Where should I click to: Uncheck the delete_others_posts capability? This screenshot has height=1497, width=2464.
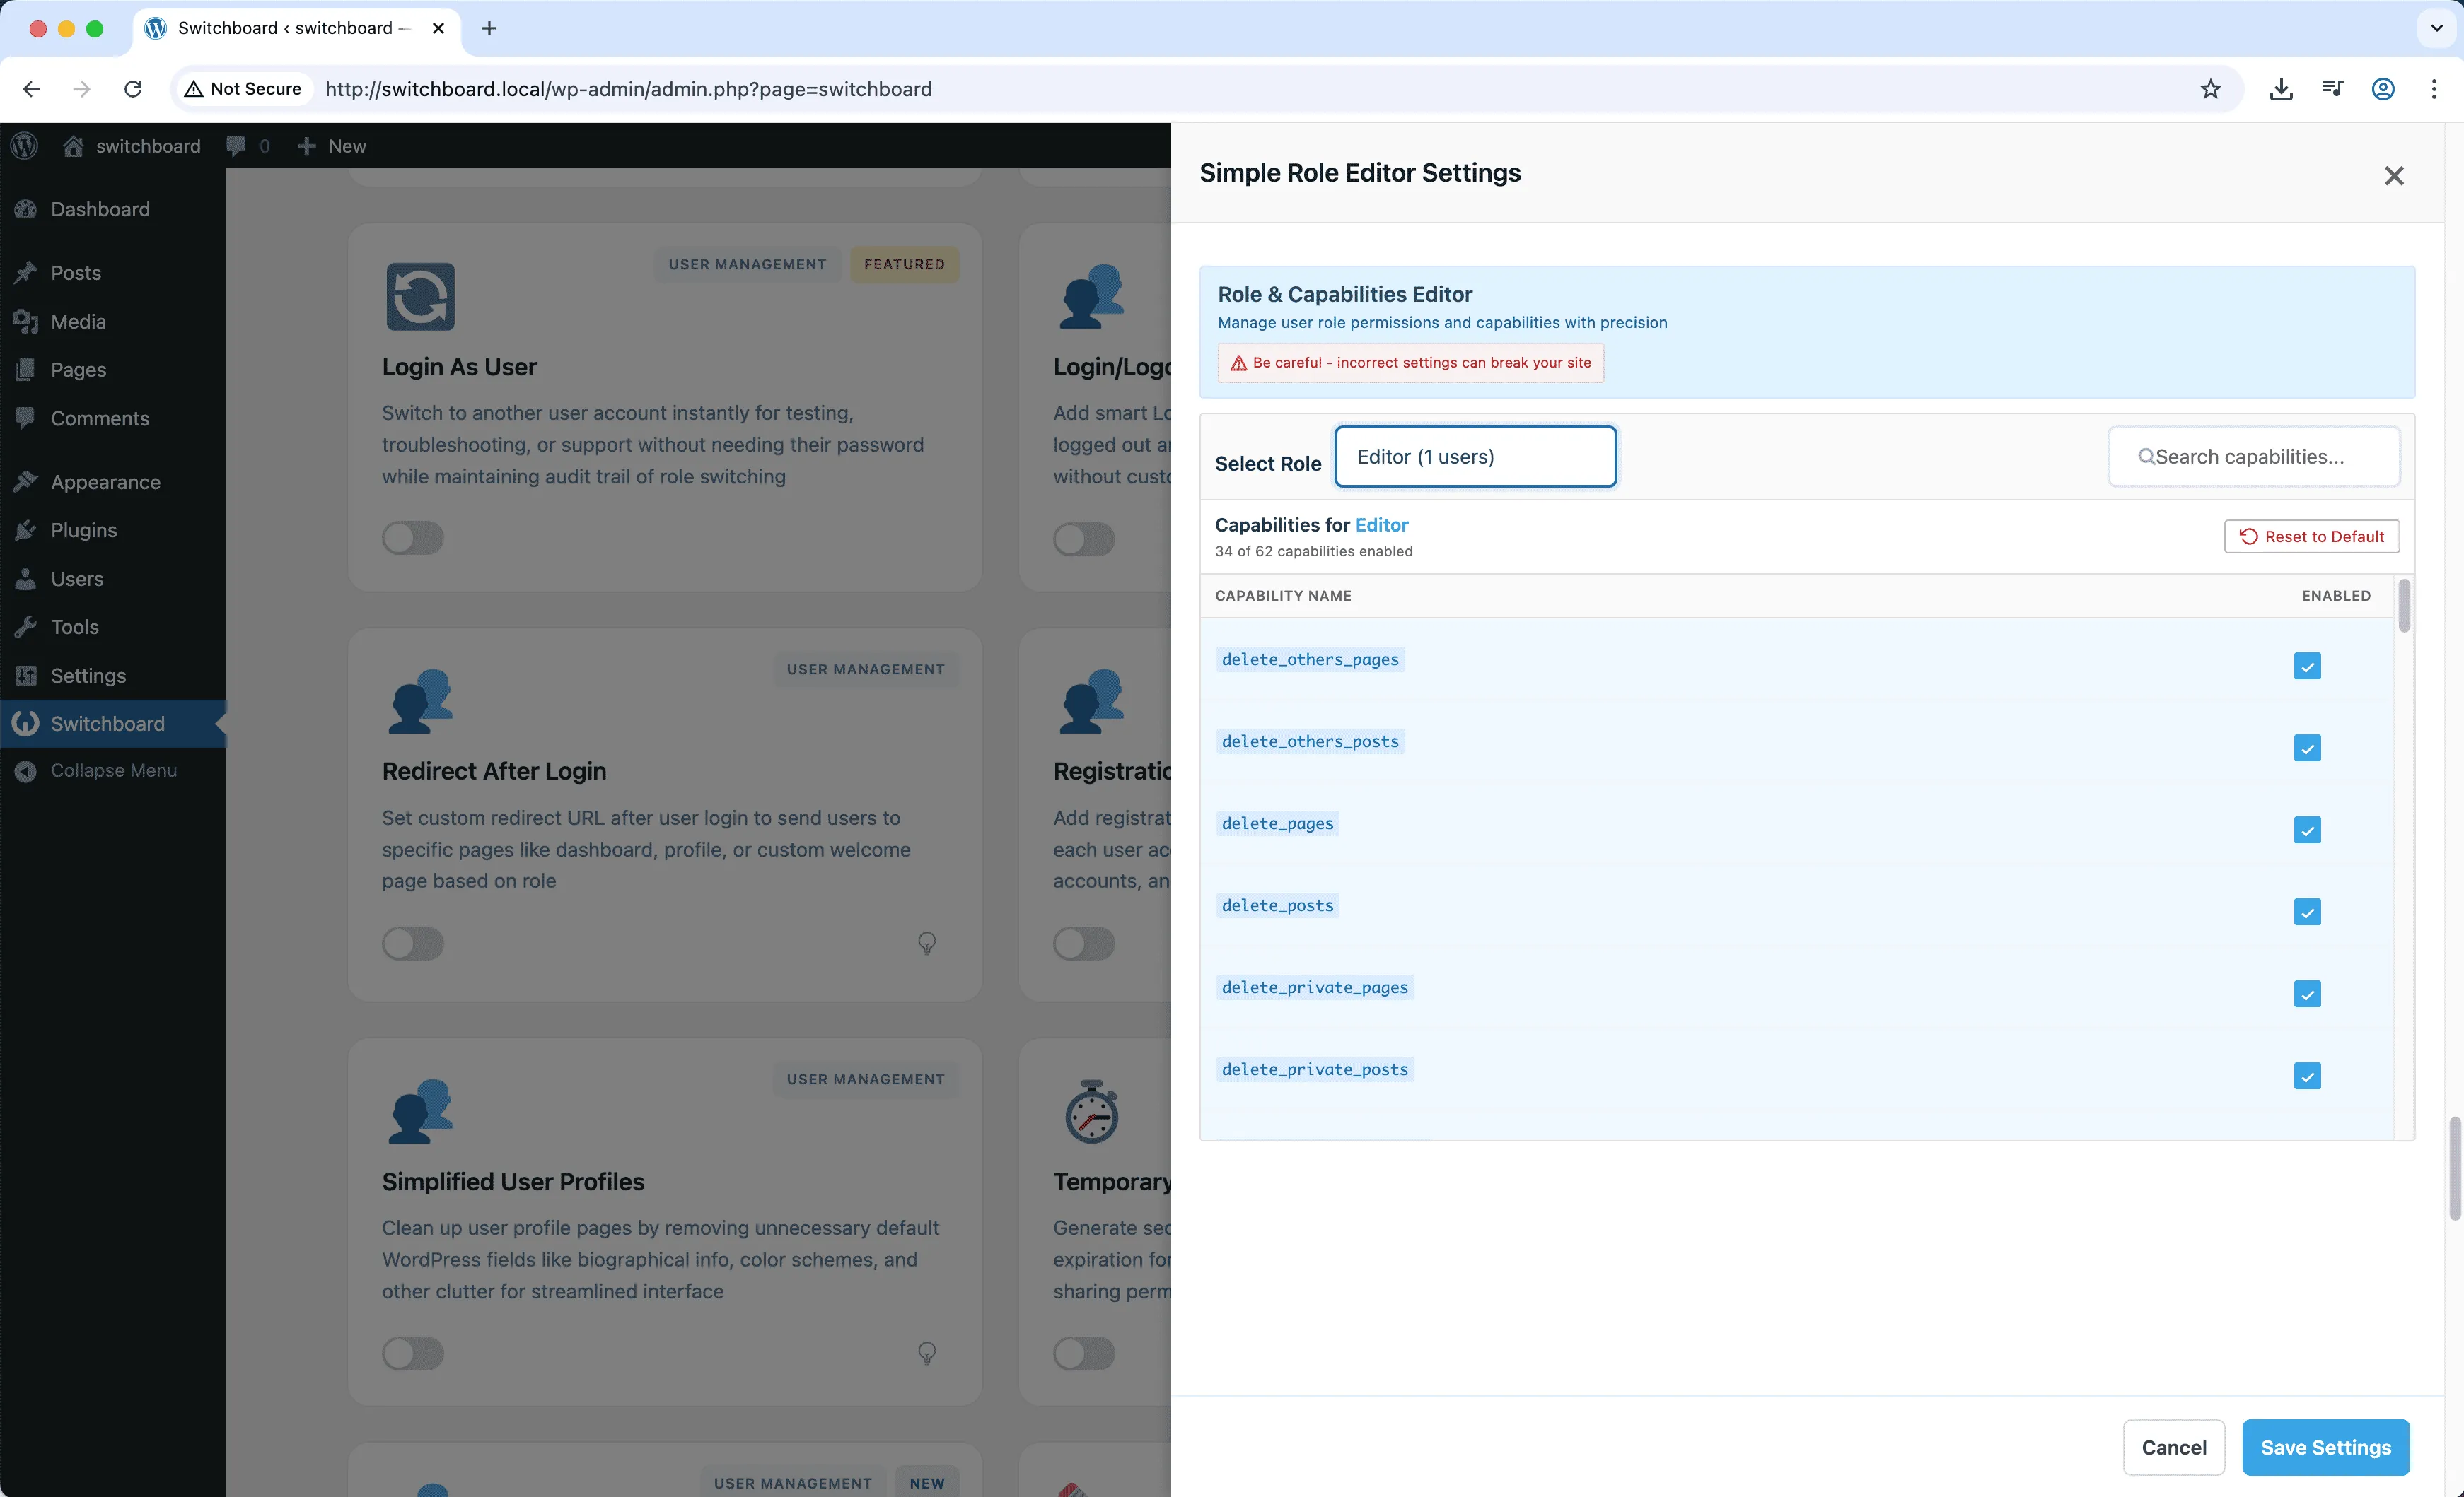point(2307,748)
